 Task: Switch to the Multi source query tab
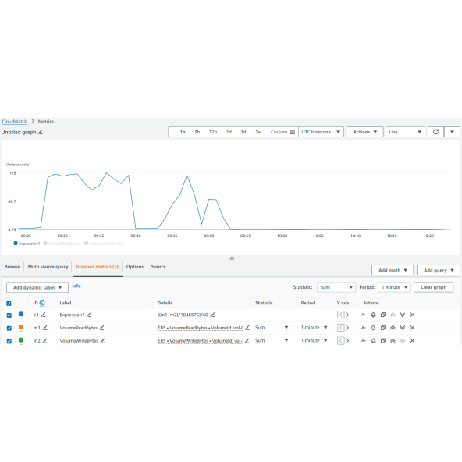coord(48,267)
